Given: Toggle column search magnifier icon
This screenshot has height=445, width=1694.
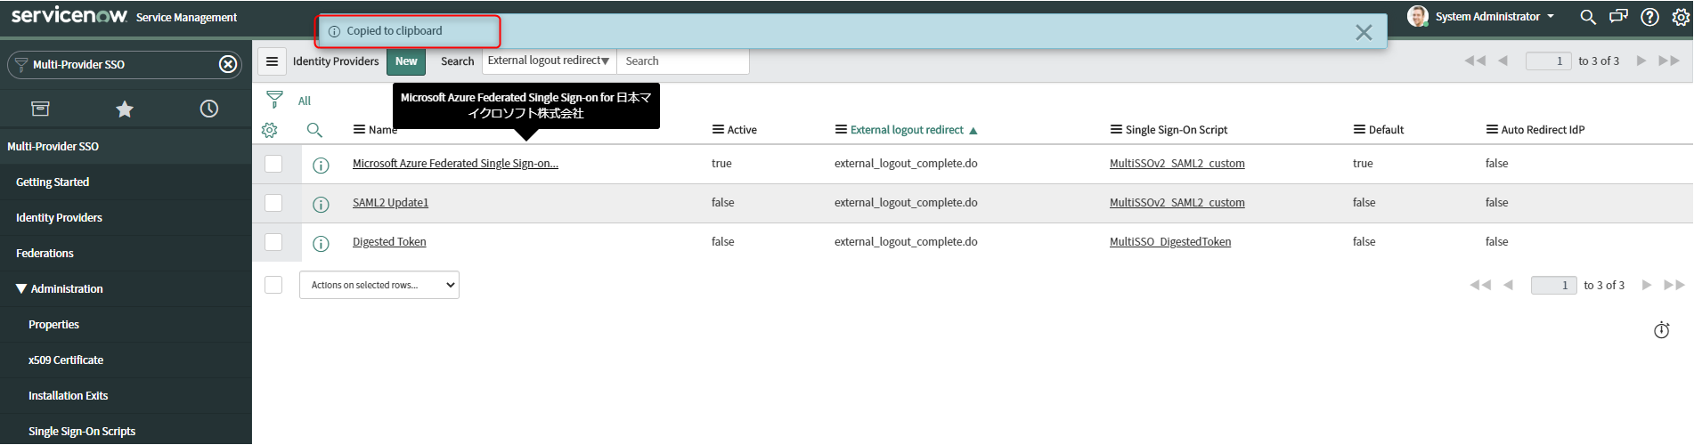Looking at the screenshot, I should coord(314,130).
